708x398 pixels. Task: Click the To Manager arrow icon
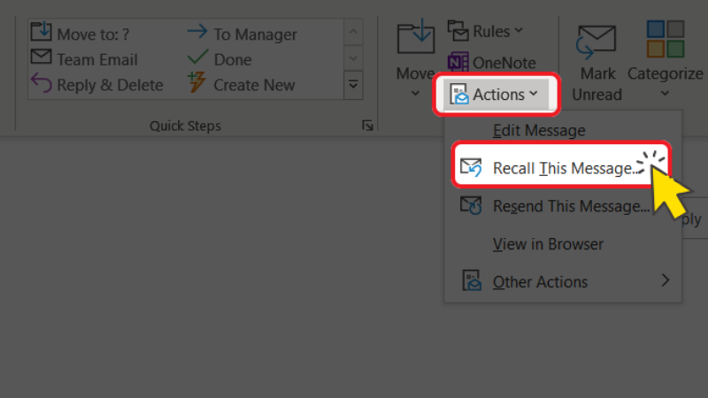pyautogui.click(x=198, y=33)
